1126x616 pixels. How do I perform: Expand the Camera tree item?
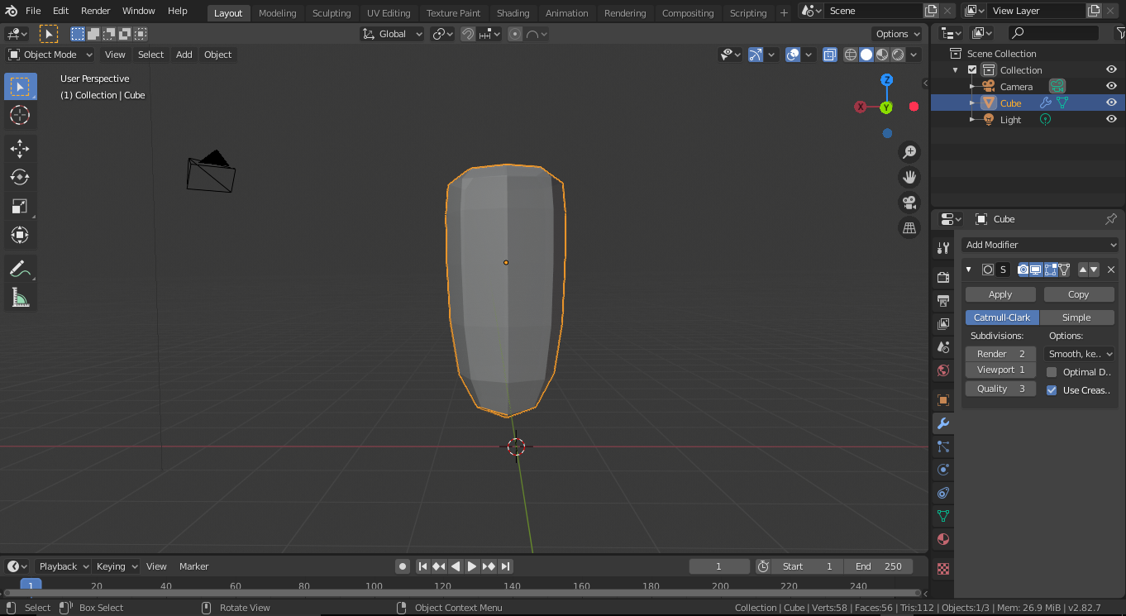coord(972,86)
